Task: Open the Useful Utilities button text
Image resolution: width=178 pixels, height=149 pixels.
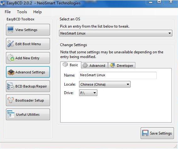Action: pyautogui.click(x=28, y=114)
